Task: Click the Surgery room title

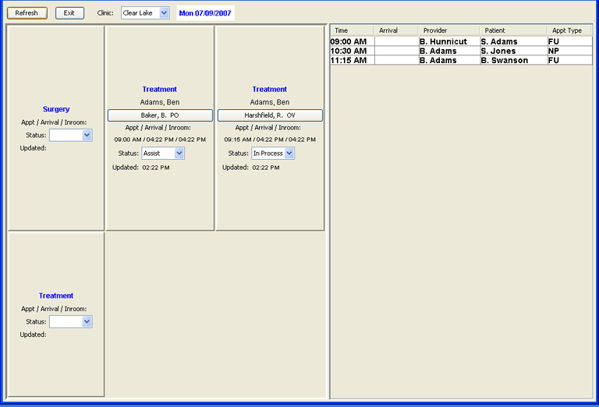Action: point(56,109)
